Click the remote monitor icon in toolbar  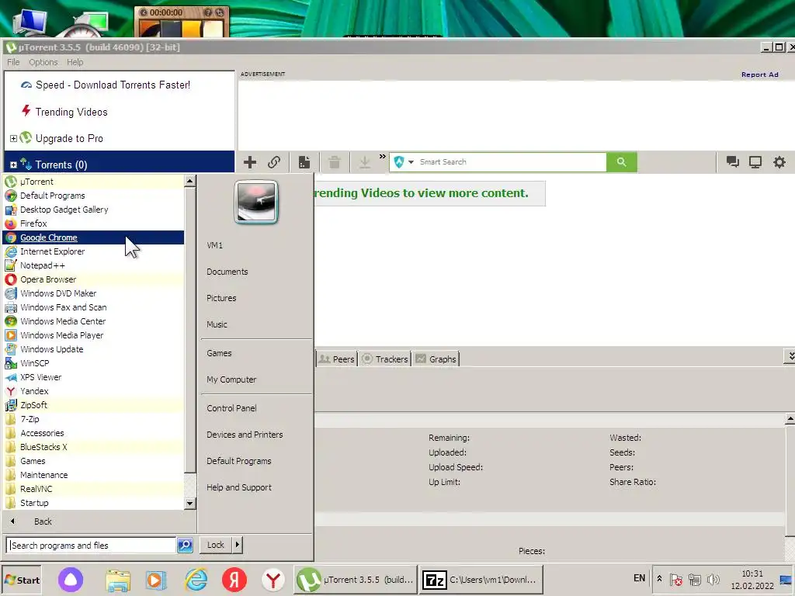point(755,162)
